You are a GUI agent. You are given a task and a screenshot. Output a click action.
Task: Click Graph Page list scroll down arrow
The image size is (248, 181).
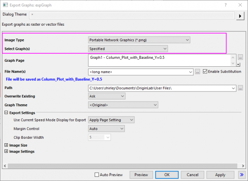point(233,63)
